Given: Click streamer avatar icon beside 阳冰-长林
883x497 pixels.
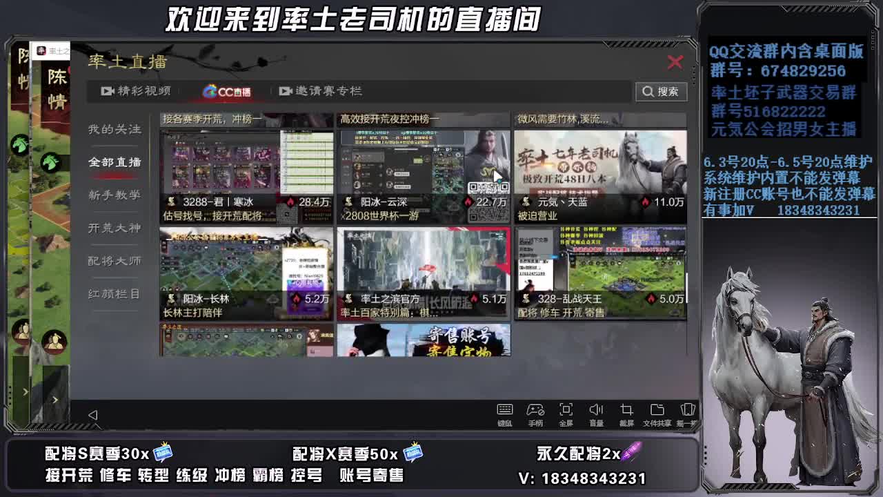Looking at the screenshot, I should [171, 299].
